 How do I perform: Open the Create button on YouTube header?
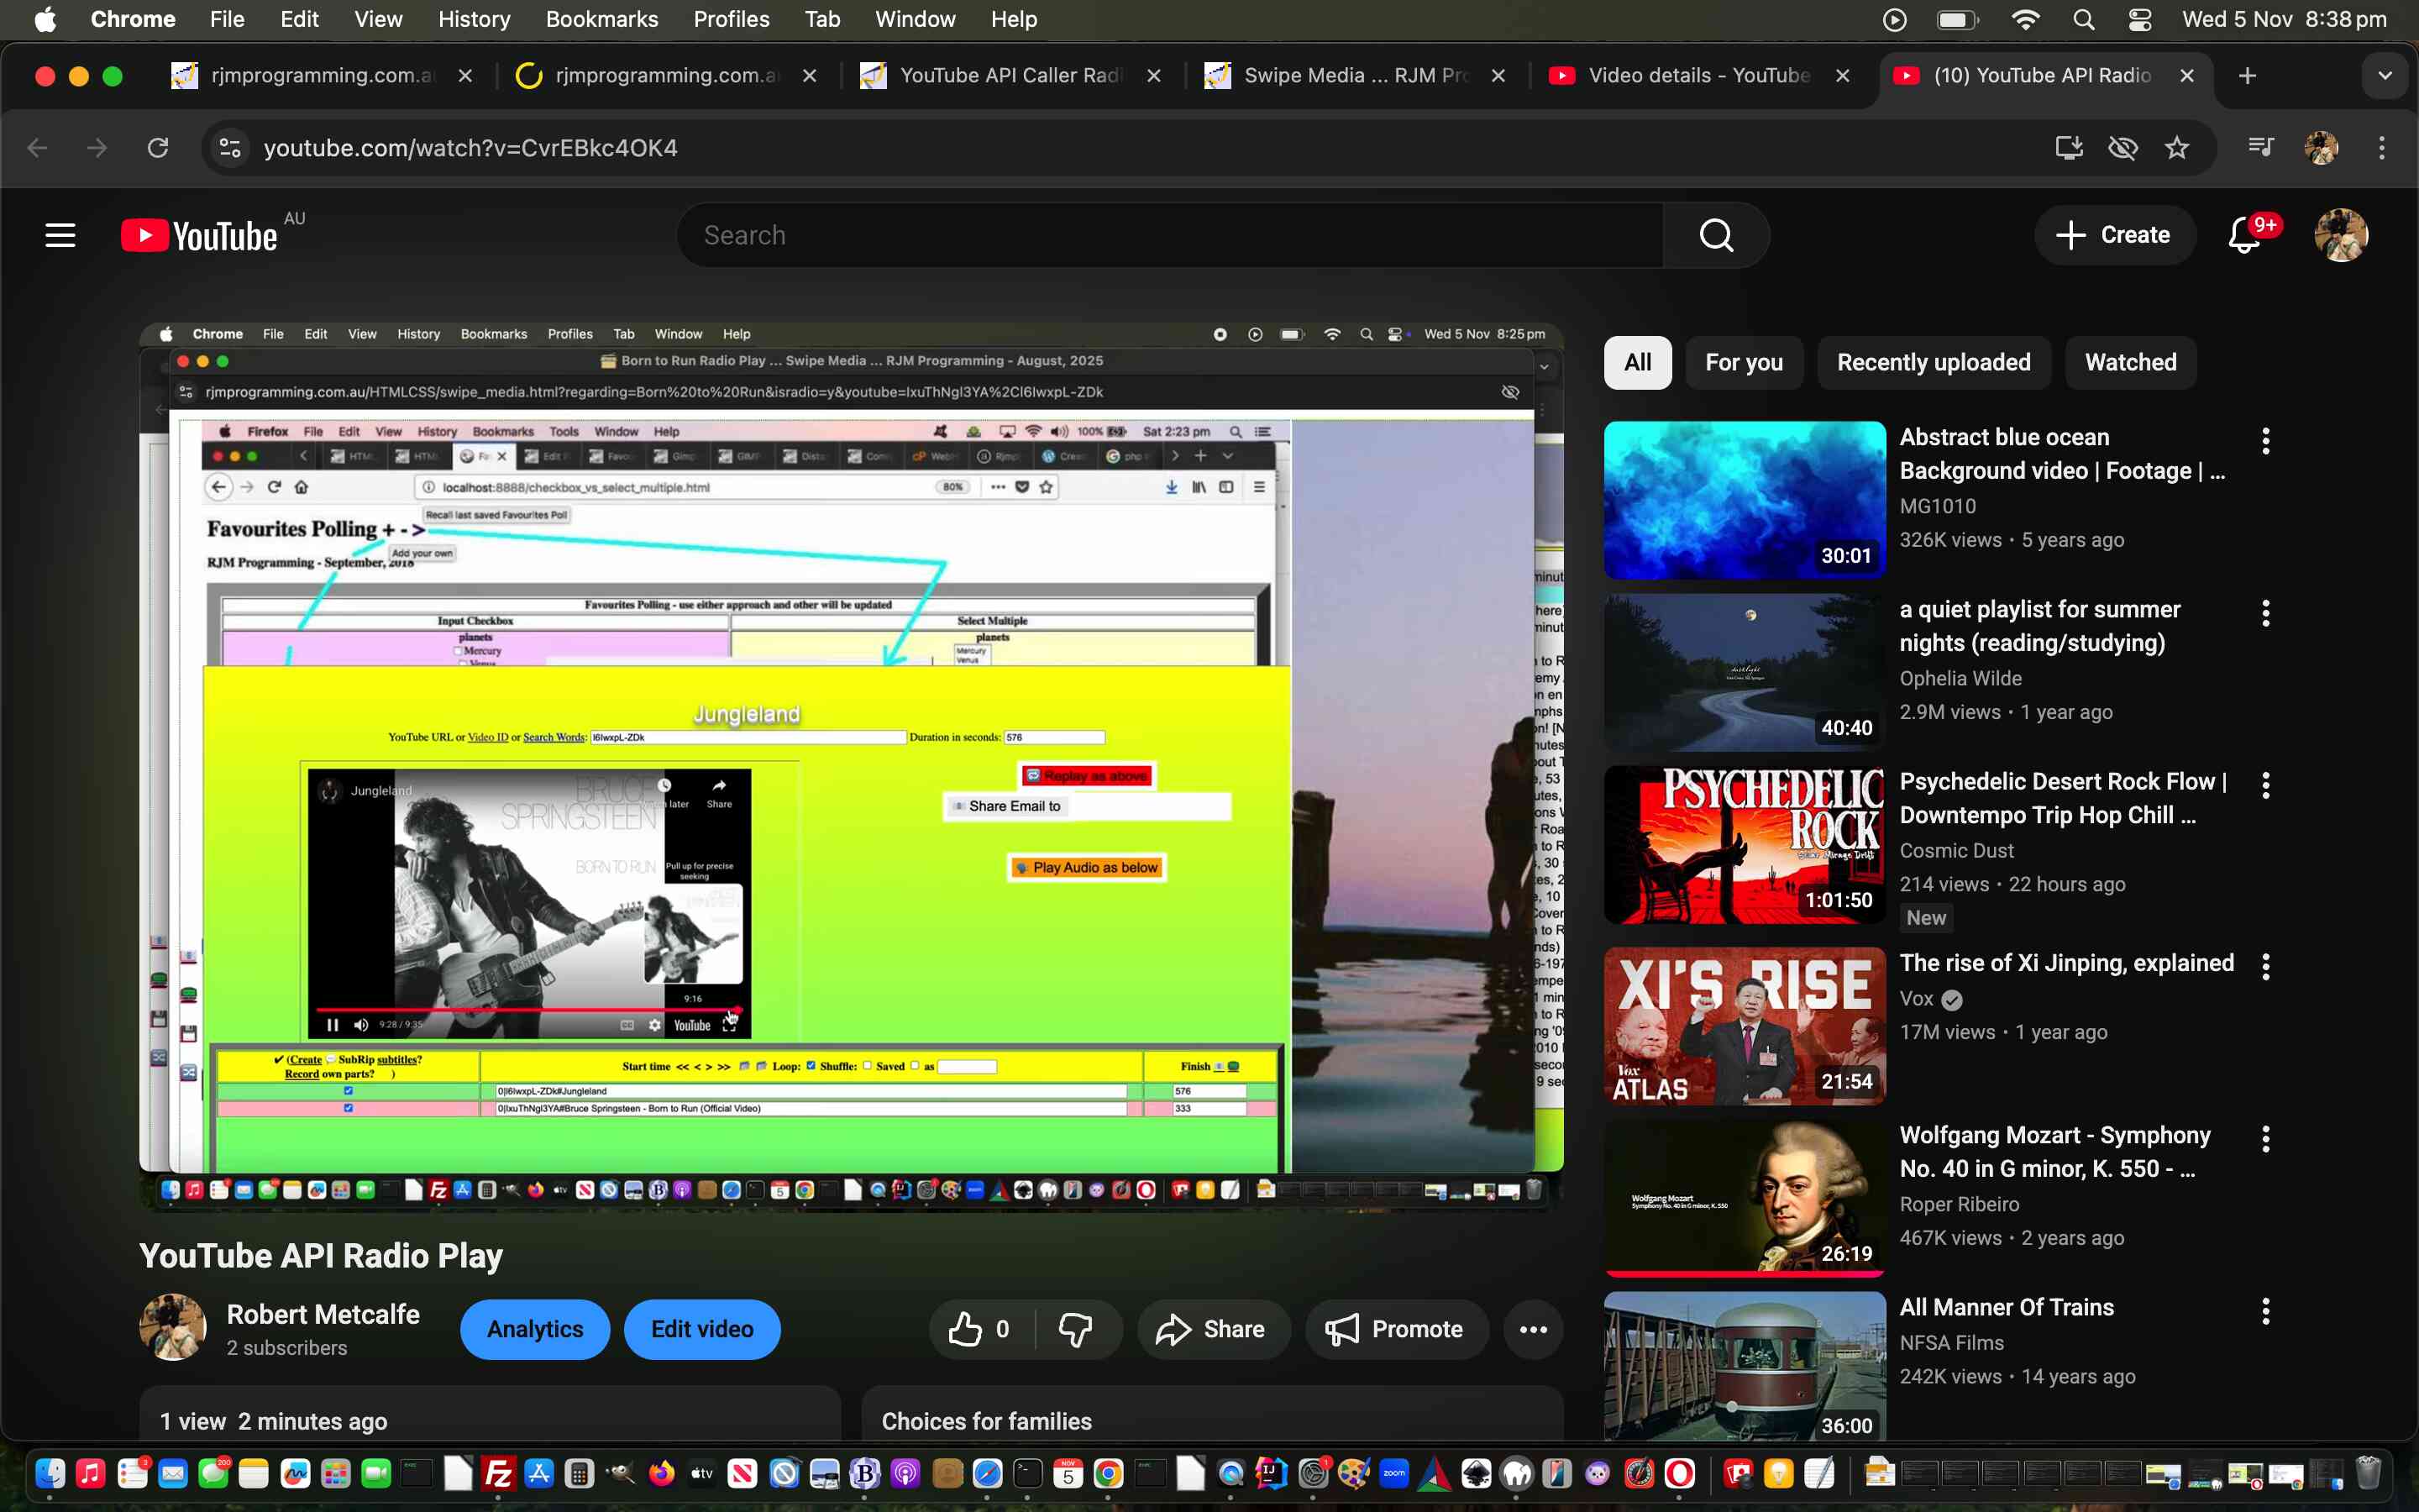pyautogui.click(x=2114, y=234)
